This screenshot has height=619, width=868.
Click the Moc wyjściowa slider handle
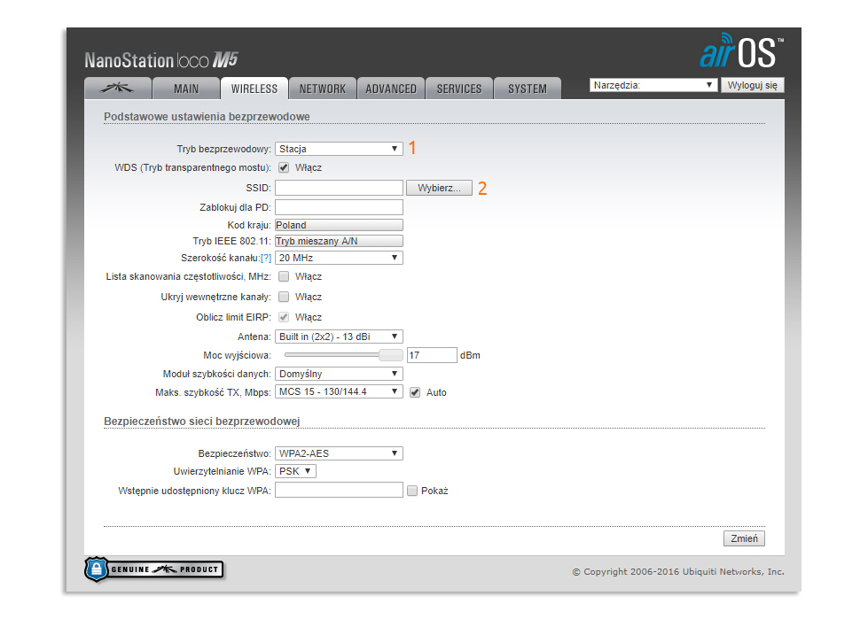[390, 355]
